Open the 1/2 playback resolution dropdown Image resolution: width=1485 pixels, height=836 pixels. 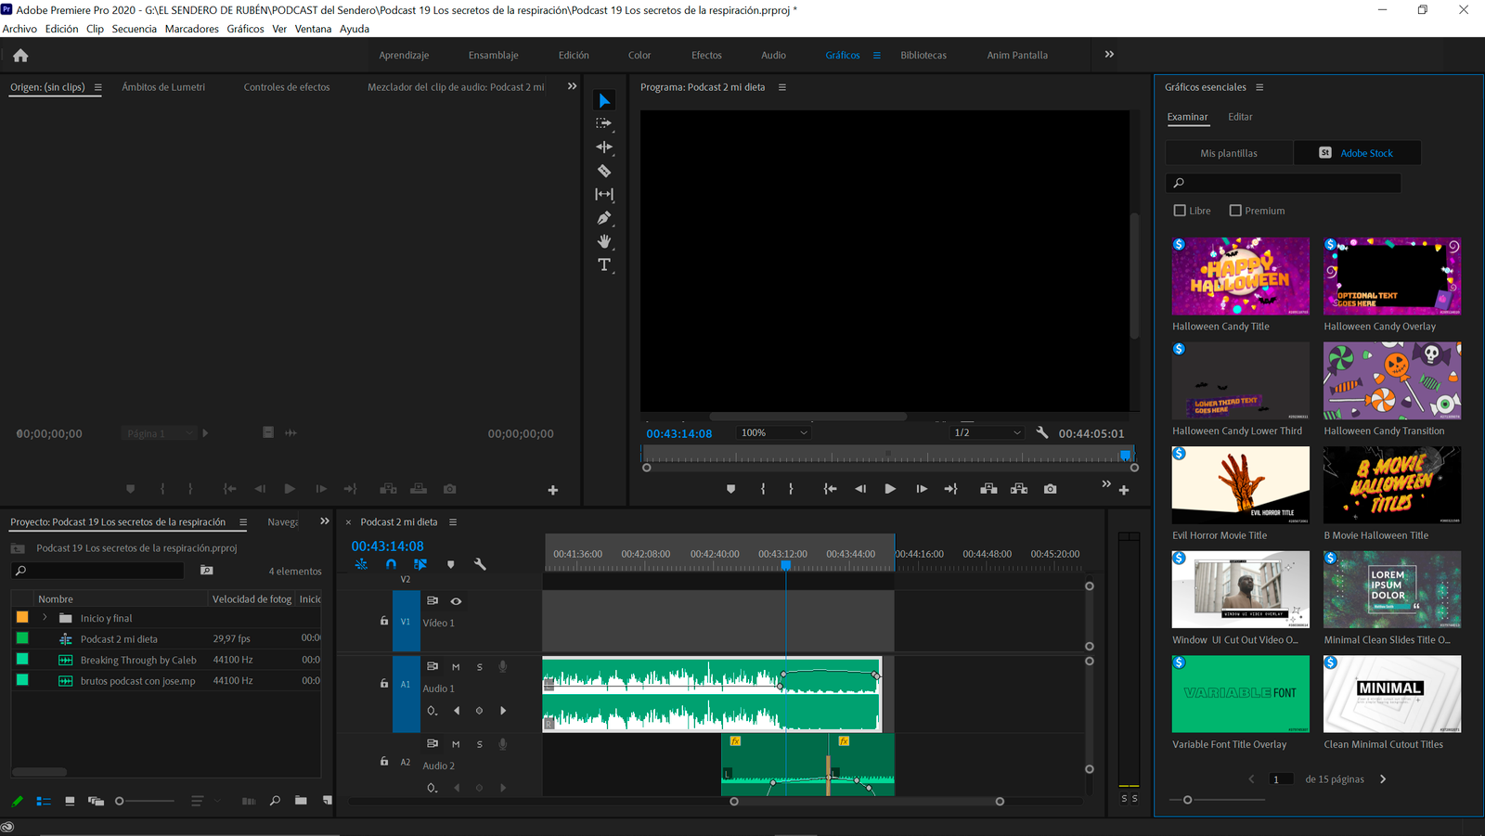(x=987, y=431)
